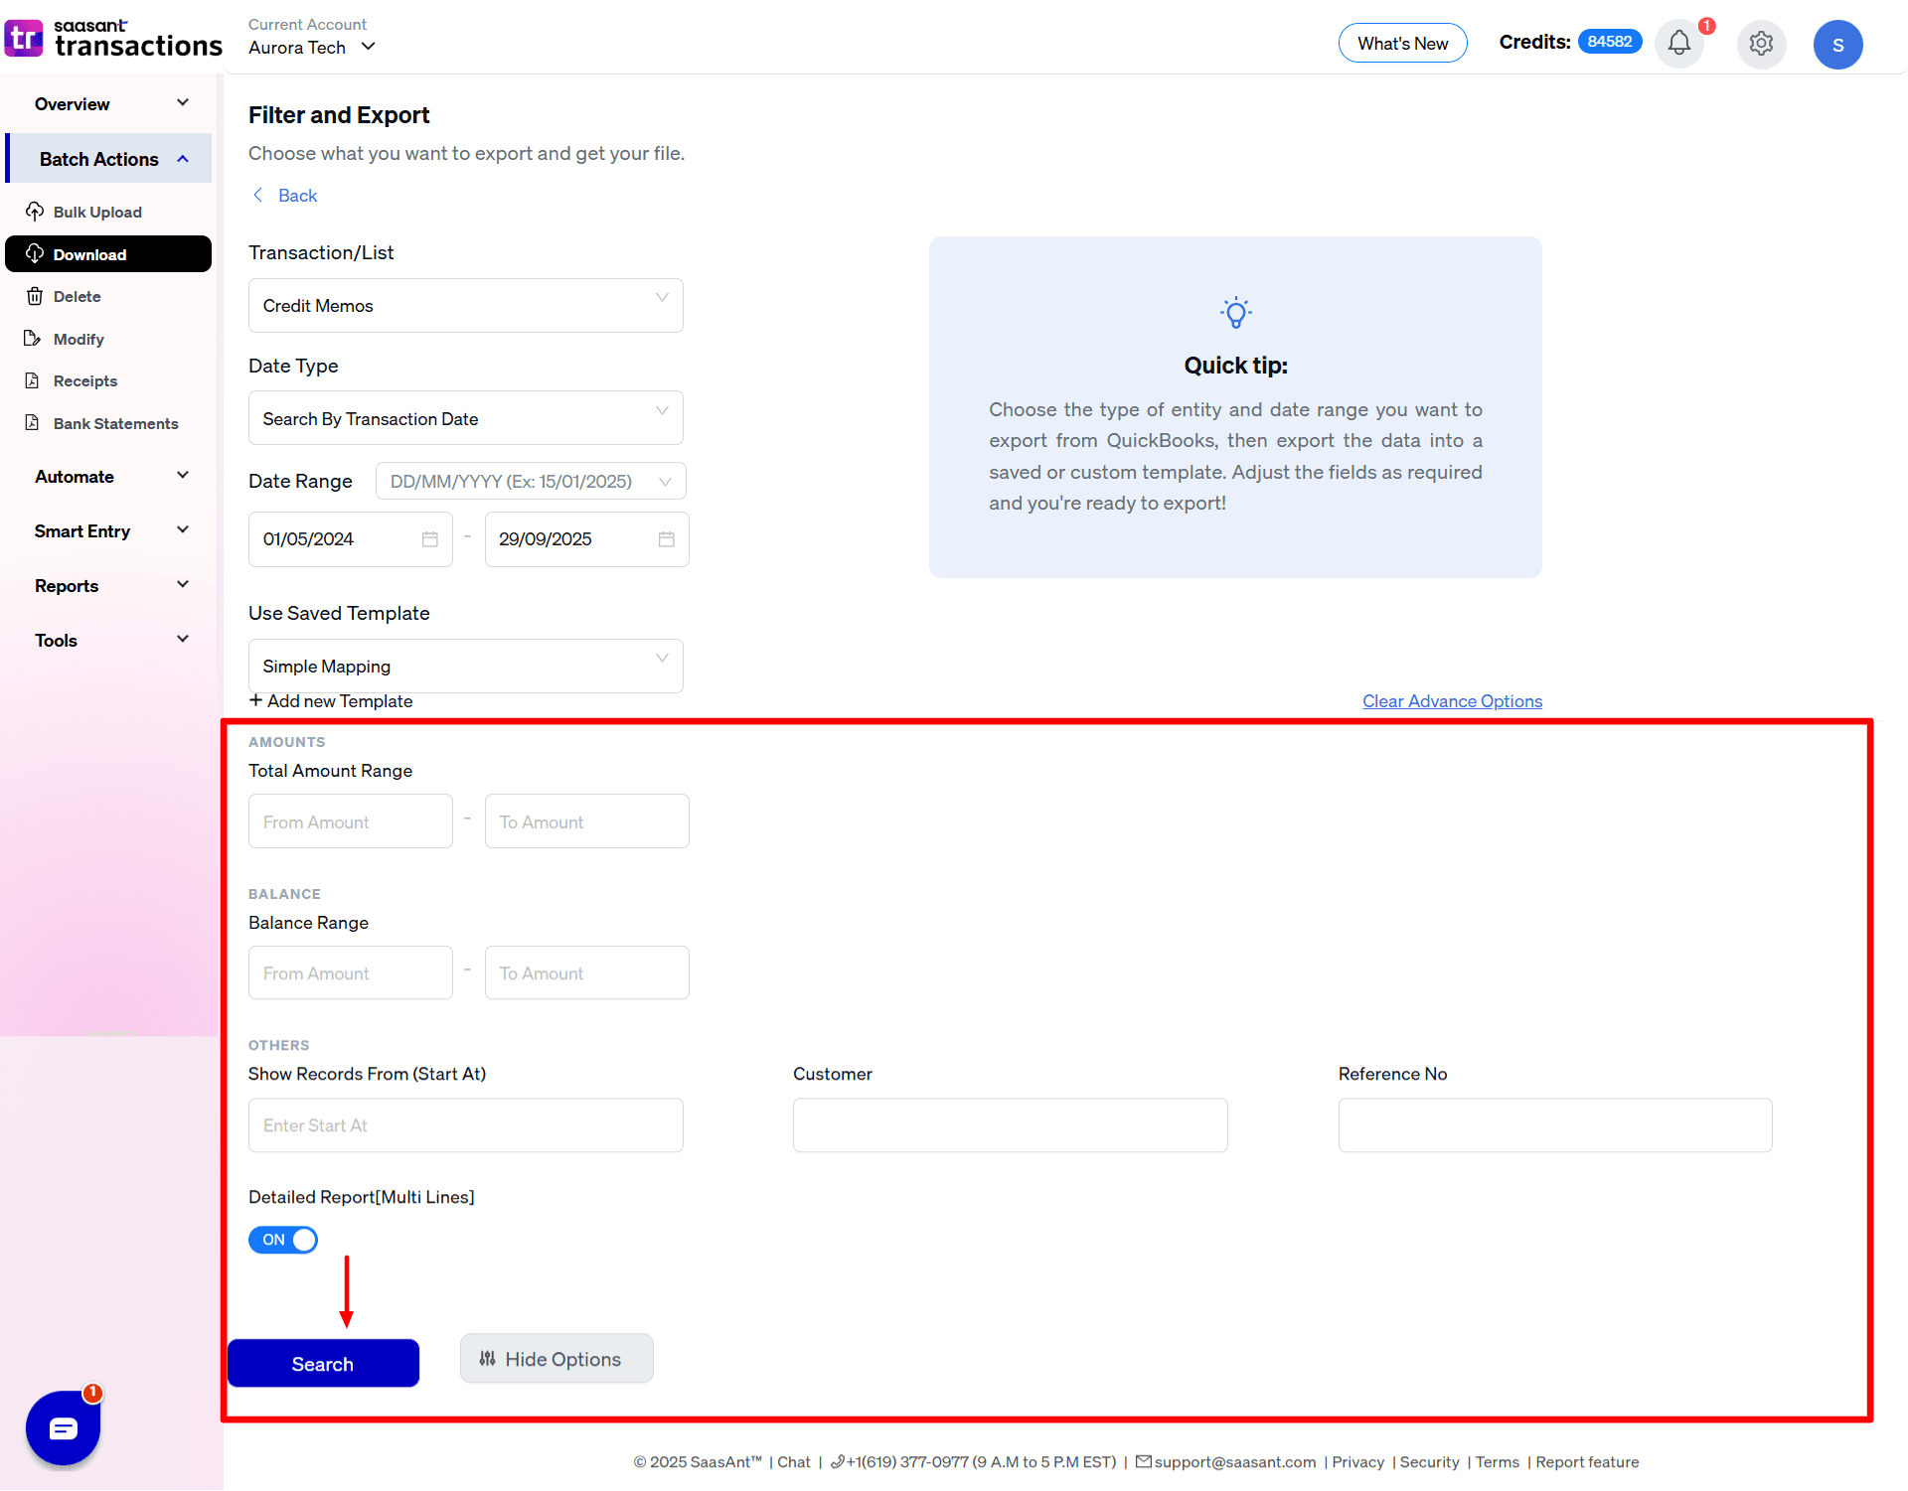Select the Bulk Upload icon in the sidebar
This screenshot has width=1908, height=1491.
tap(36, 212)
